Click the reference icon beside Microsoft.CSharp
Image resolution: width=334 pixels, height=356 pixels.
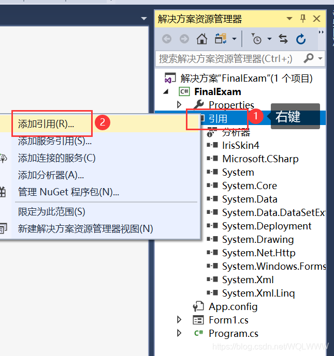pyautogui.click(x=212, y=159)
